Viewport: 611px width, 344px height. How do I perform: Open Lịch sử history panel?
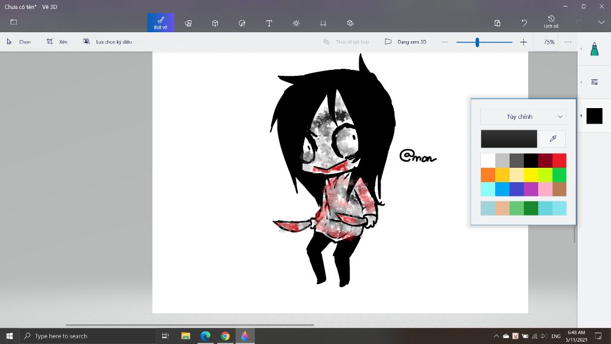pyautogui.click(x=551, y=22)
